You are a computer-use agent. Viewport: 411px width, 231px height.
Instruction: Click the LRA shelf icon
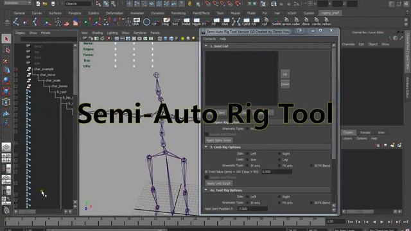tap(136, 22)
